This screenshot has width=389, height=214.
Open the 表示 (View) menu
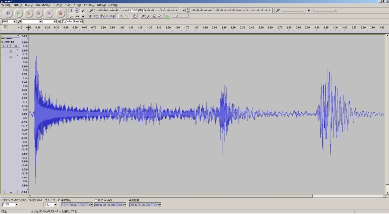pos(29,5)
